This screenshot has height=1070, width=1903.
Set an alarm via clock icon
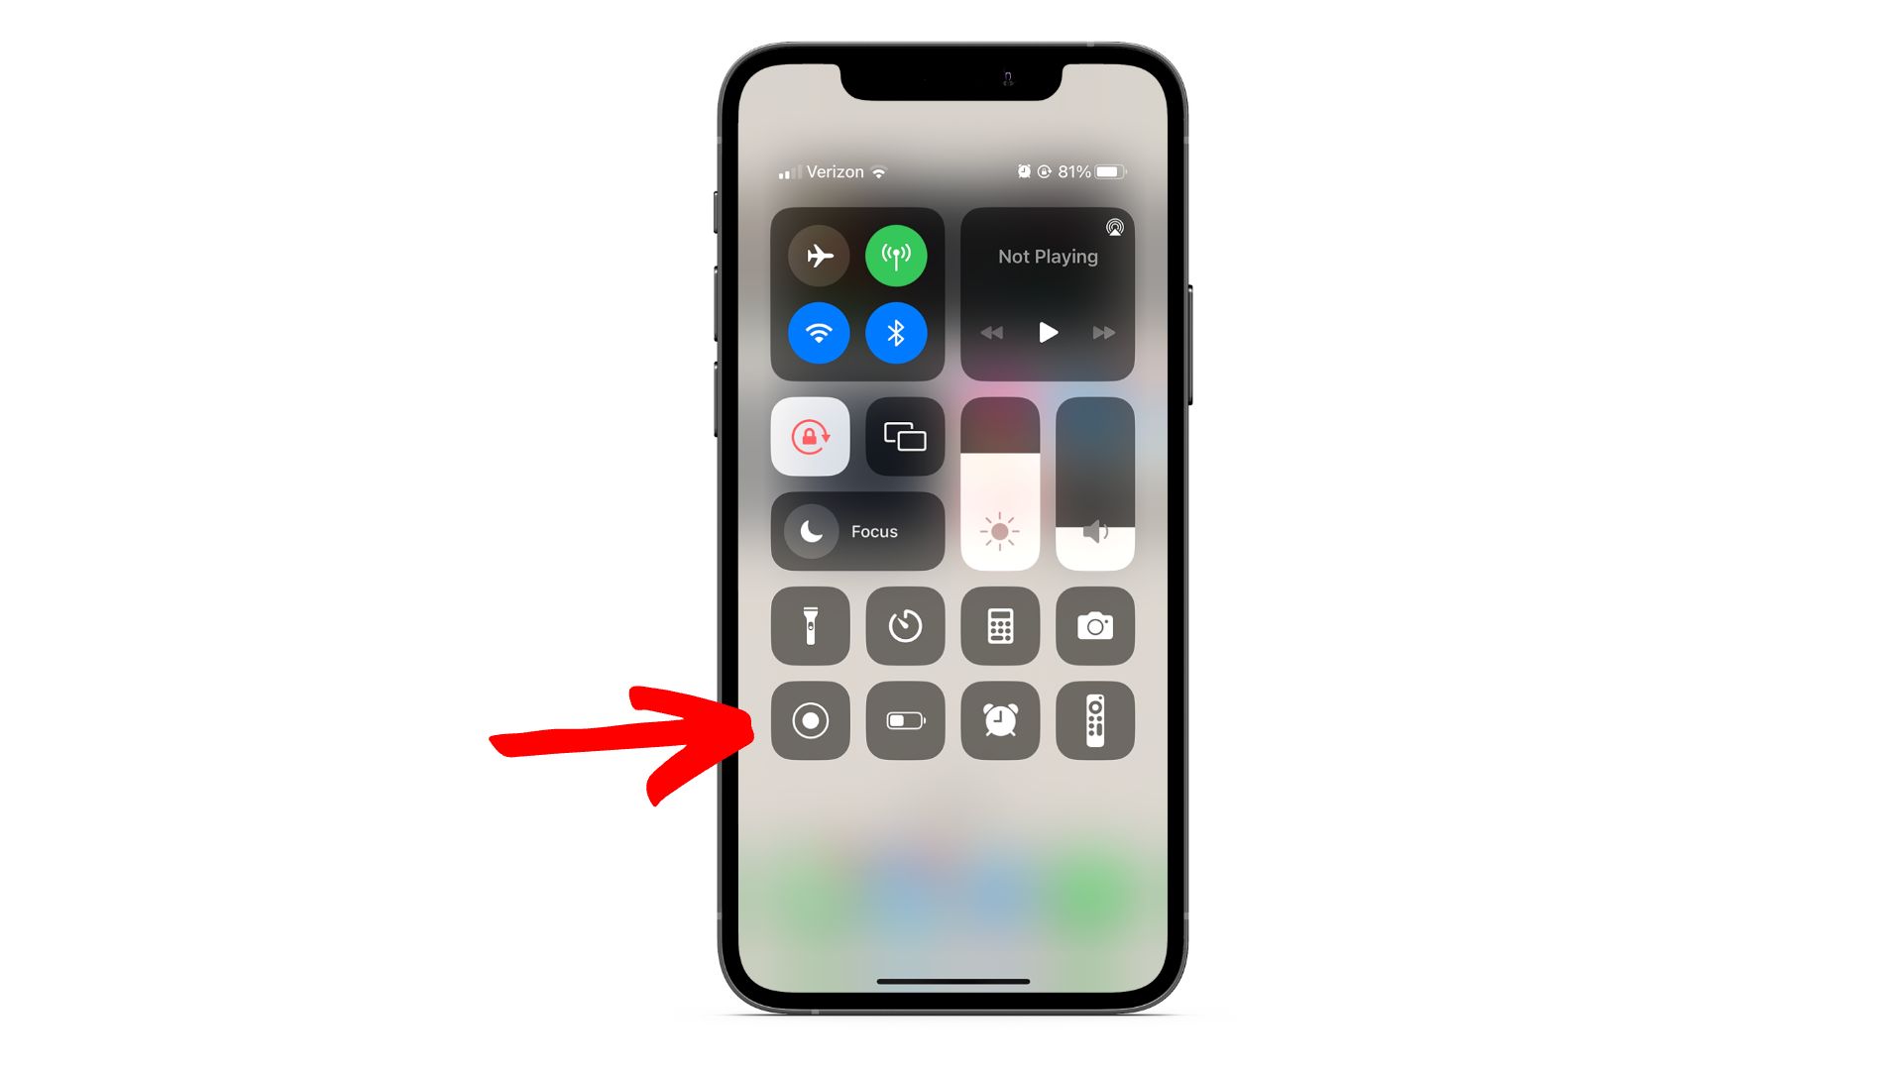point(998,720)
